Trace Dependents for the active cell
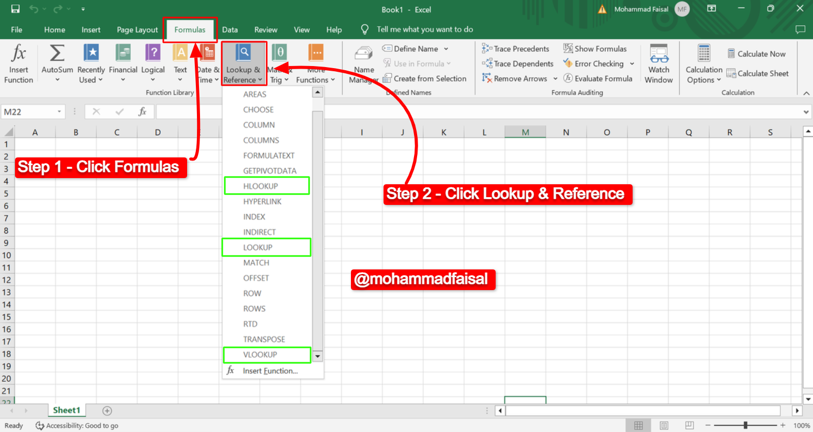This screenshot has height=432, width=813. [x=518, y=63]
